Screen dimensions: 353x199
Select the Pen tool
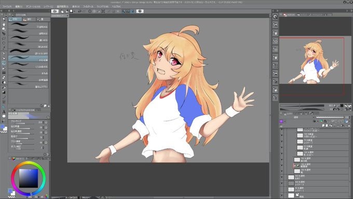click(x=4, y=54)
